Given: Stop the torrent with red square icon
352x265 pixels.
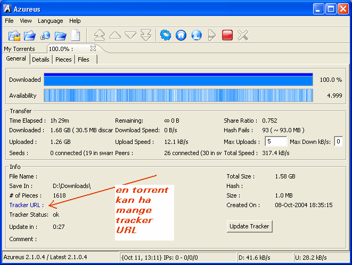Looking at the screenshot, I should coord(227,36).
